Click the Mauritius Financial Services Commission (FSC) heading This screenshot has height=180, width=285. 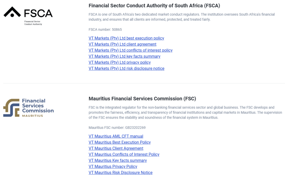[x=142, y=99]
